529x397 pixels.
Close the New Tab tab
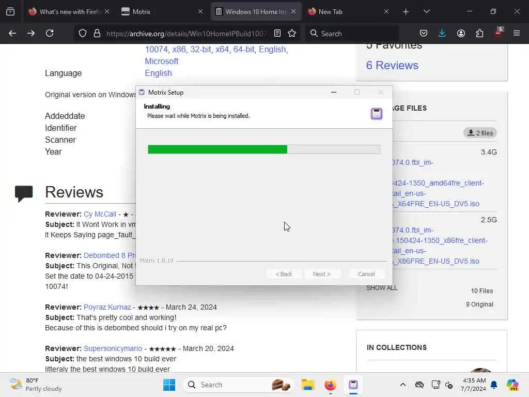[386, 11]
